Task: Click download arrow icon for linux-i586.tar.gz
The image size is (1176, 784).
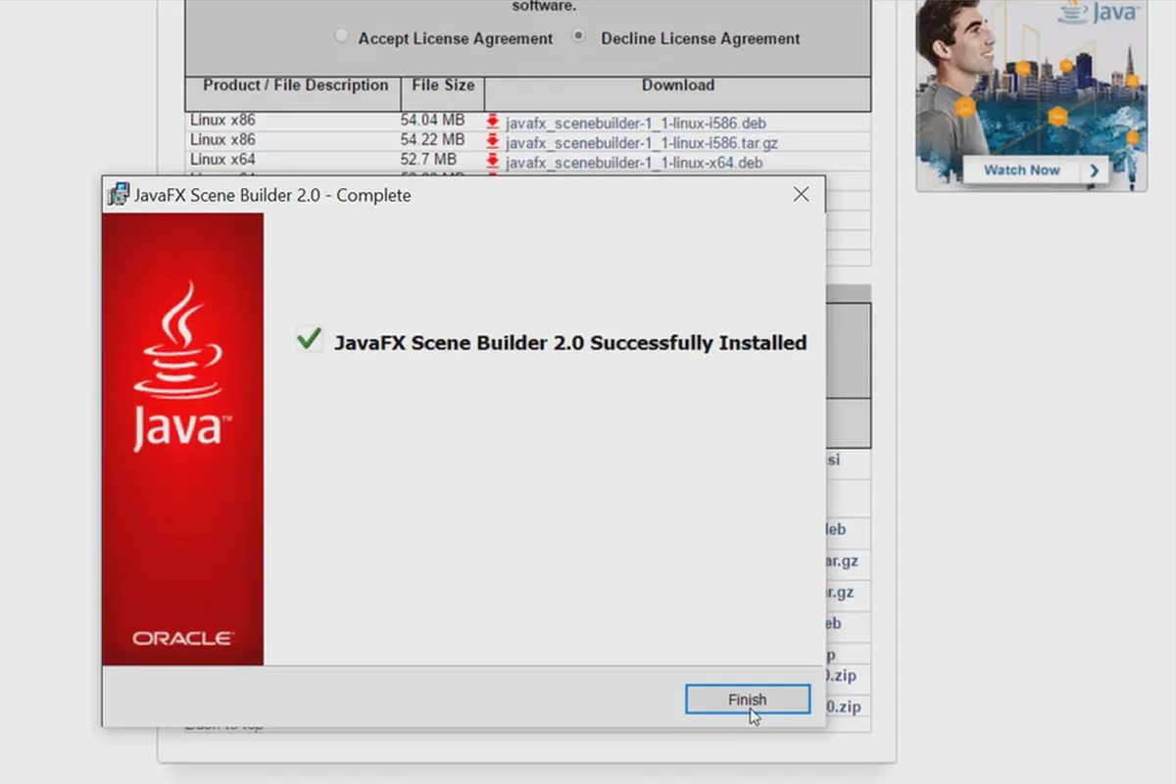Action: [x=493, y=142]
